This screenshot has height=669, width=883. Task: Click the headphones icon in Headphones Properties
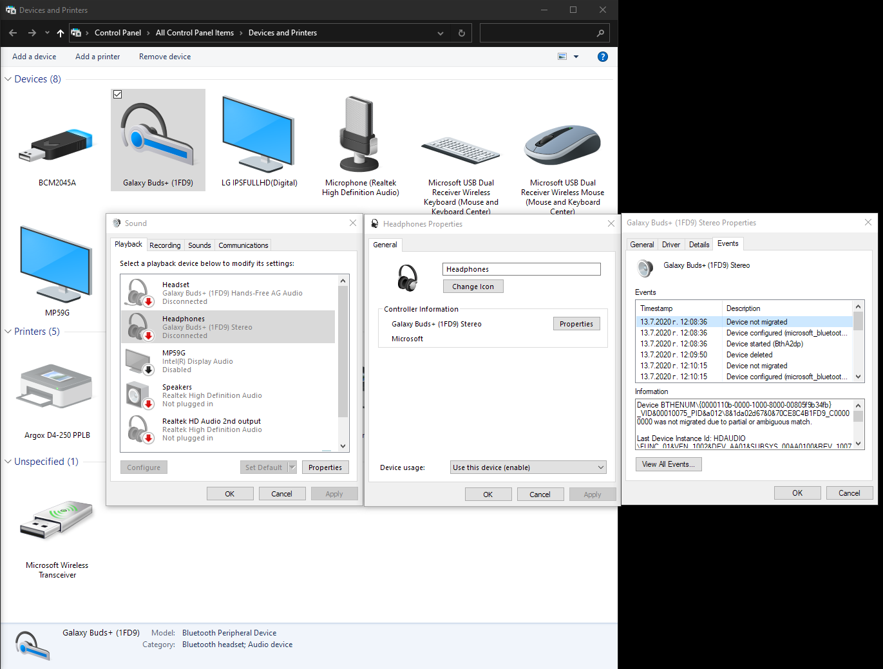(408, 278)
